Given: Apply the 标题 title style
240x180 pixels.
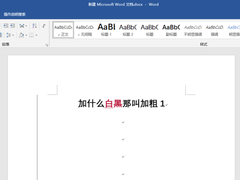Looking at the screenshot, I should click(150, 30).
